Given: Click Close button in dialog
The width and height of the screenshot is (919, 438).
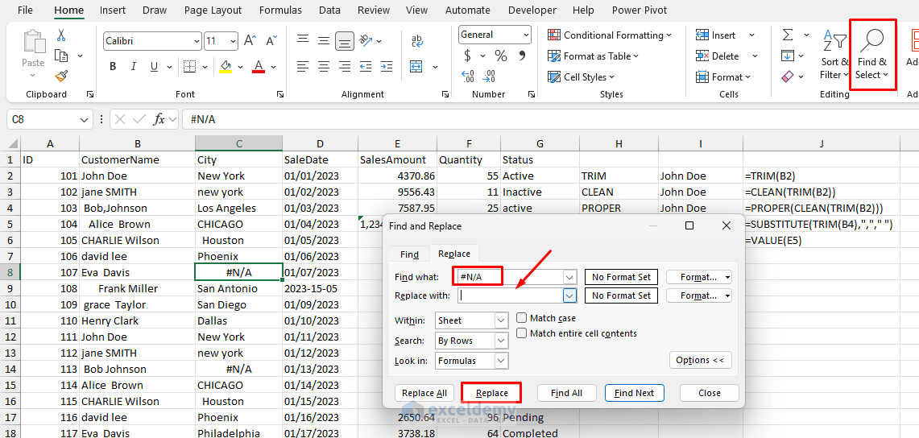Looking at the screenshot, I should [709, 393].
